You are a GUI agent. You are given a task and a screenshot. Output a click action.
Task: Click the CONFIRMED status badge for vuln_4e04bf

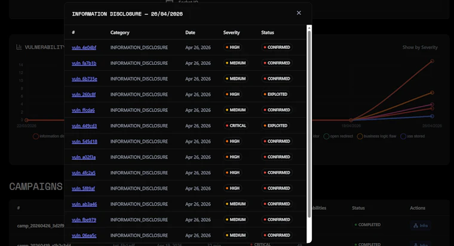coord(277,47)
